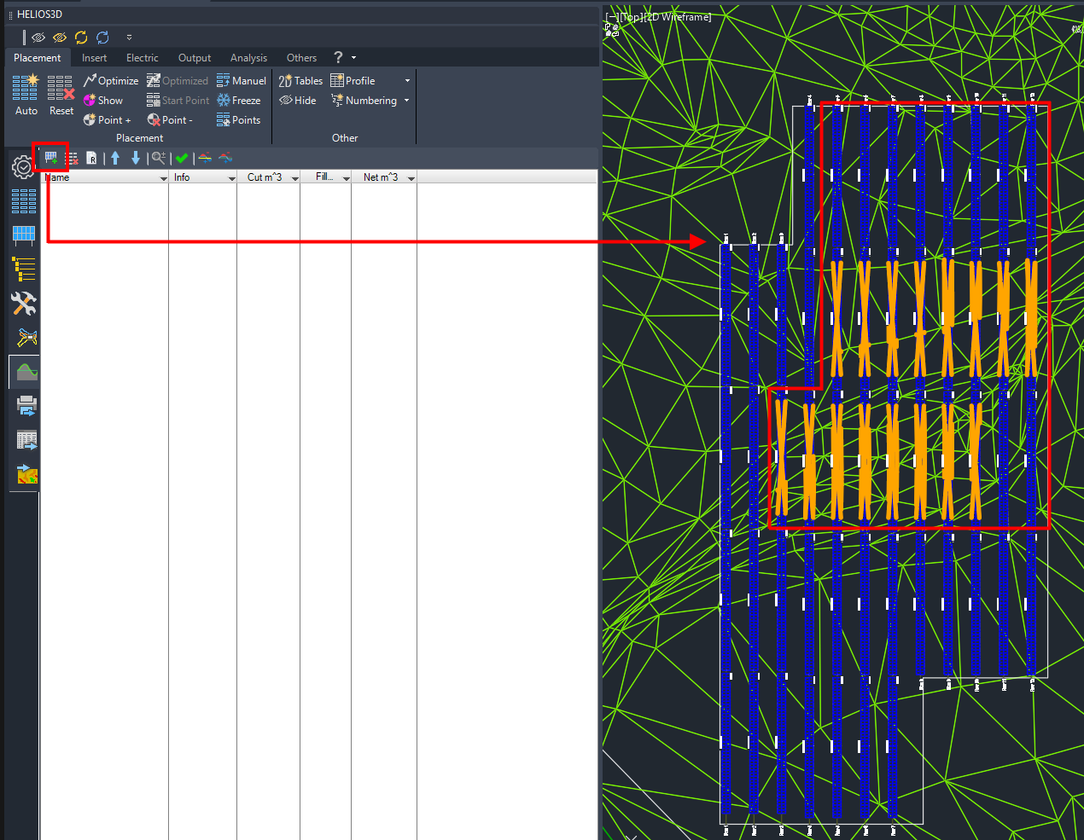
Task: Click the green checkmark icon
Action: pyautogui.click(x=182, y=158)
